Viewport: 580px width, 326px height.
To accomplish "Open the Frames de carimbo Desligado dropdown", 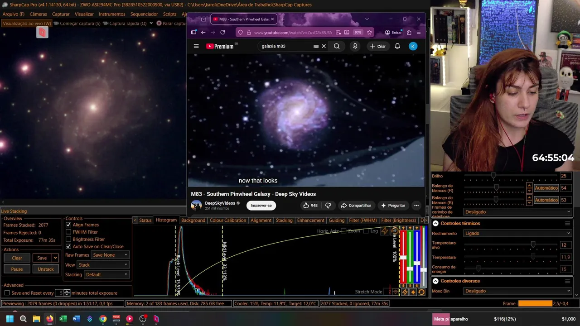I will pos(517,212).
